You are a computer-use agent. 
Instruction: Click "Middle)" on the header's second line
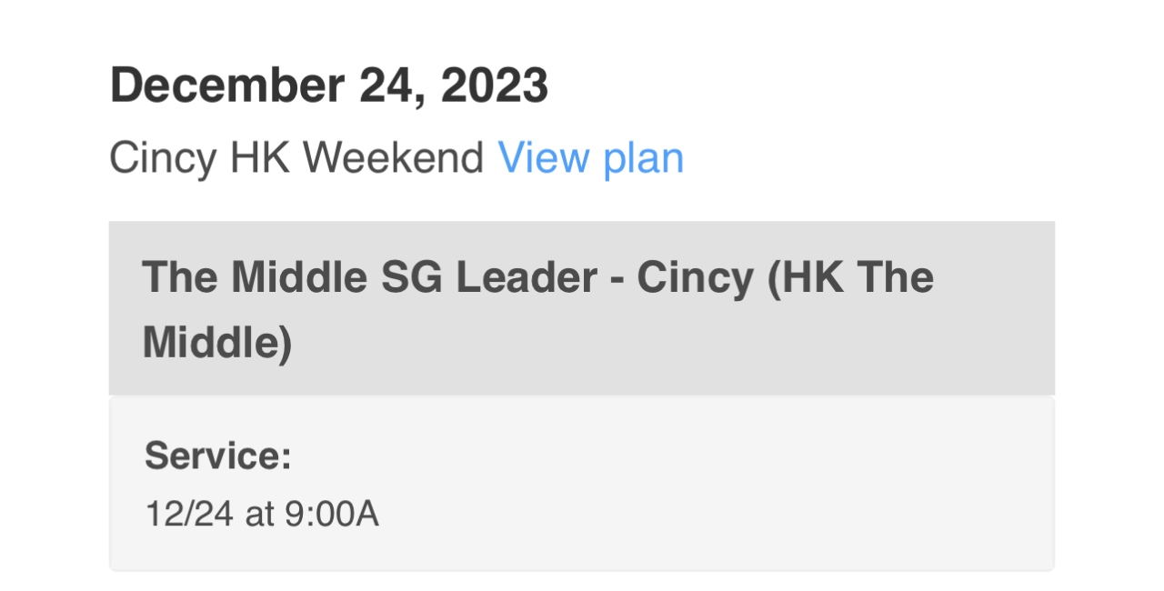coord(217,343)
